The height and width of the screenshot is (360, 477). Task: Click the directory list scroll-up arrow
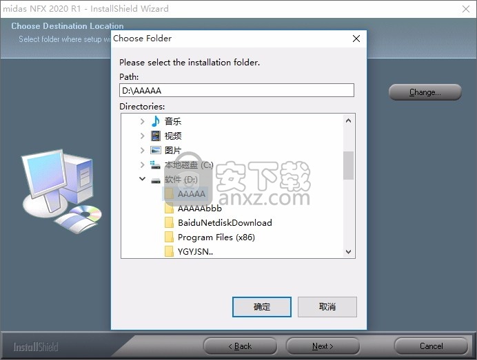[x=349, y=120]
